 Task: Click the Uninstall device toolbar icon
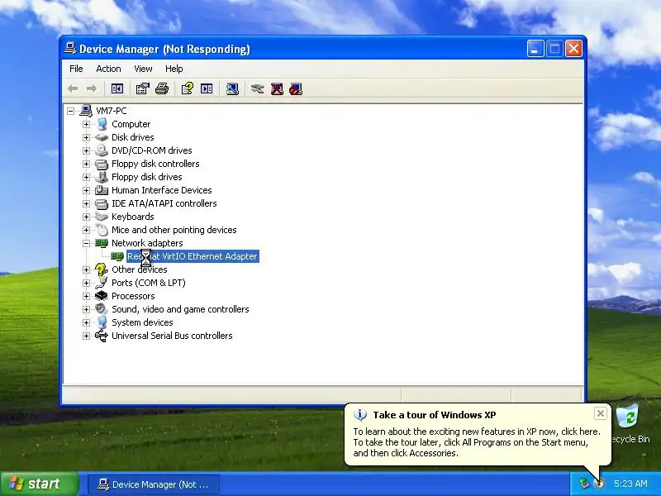click(277, 88)
